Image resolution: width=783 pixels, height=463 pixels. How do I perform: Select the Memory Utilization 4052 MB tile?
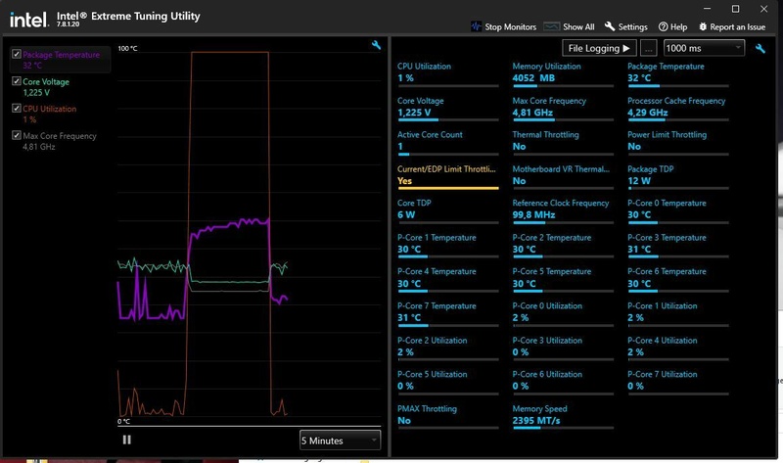point(562,74)
